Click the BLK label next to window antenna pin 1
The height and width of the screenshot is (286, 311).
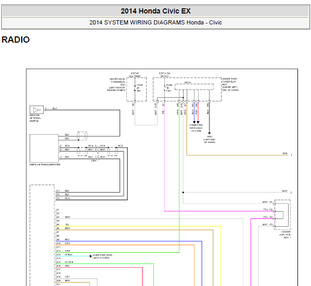(x=55, y=109)
